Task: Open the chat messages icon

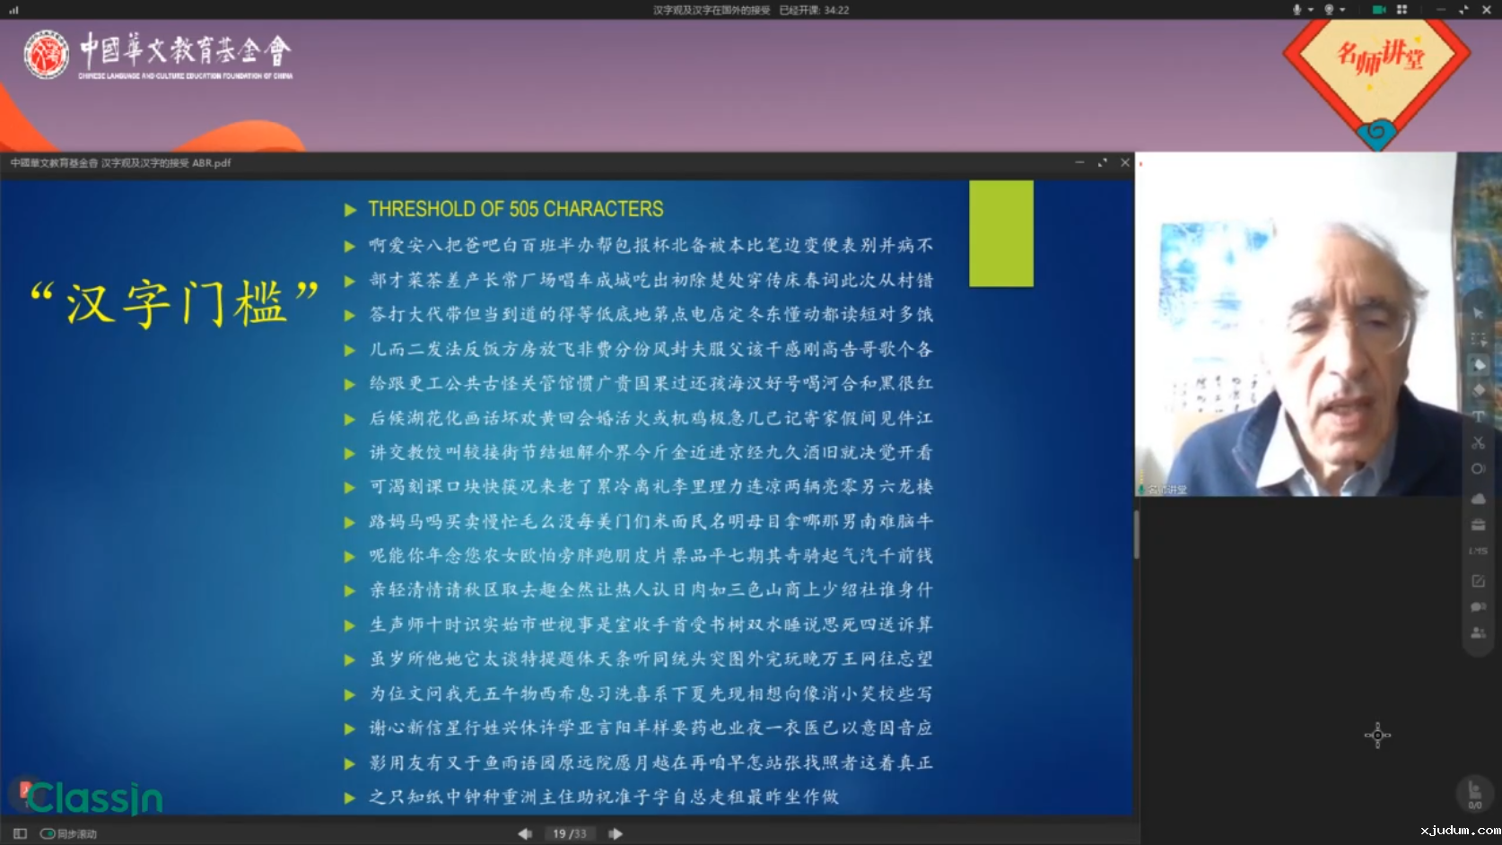Action: pos(1478,607)
